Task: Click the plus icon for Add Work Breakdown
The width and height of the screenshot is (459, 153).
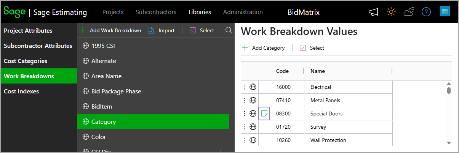Action: [82, 30]
